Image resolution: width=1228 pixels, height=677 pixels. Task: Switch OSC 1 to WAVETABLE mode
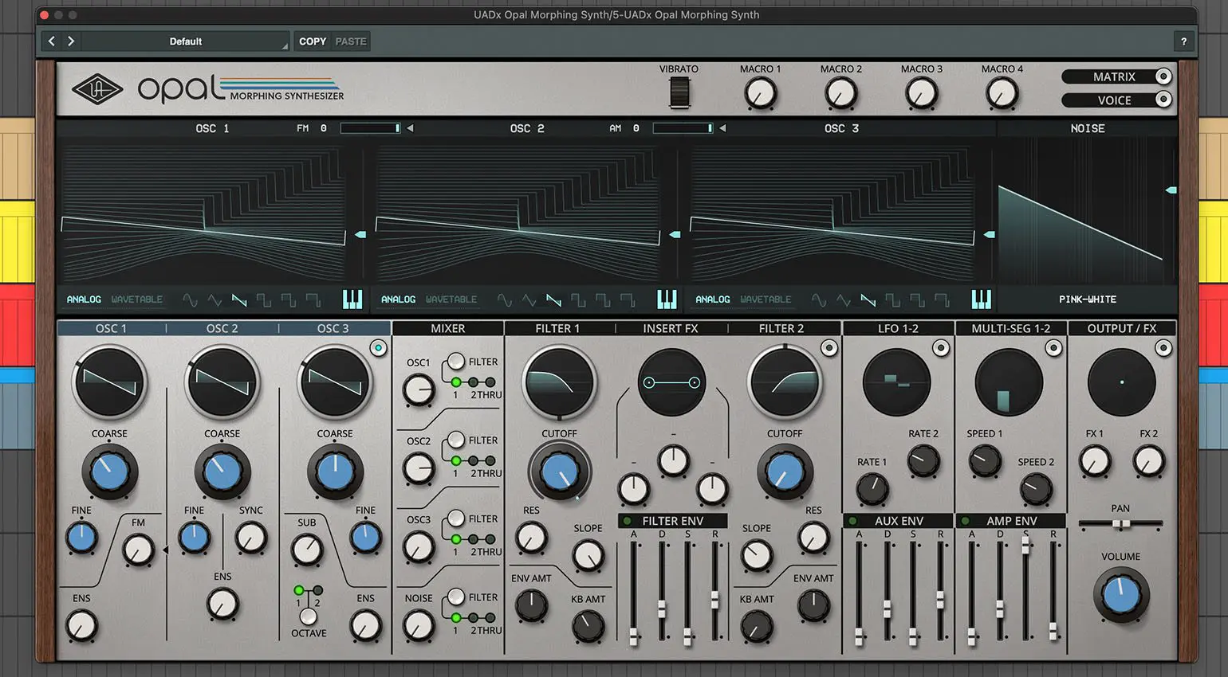(136, 299)
